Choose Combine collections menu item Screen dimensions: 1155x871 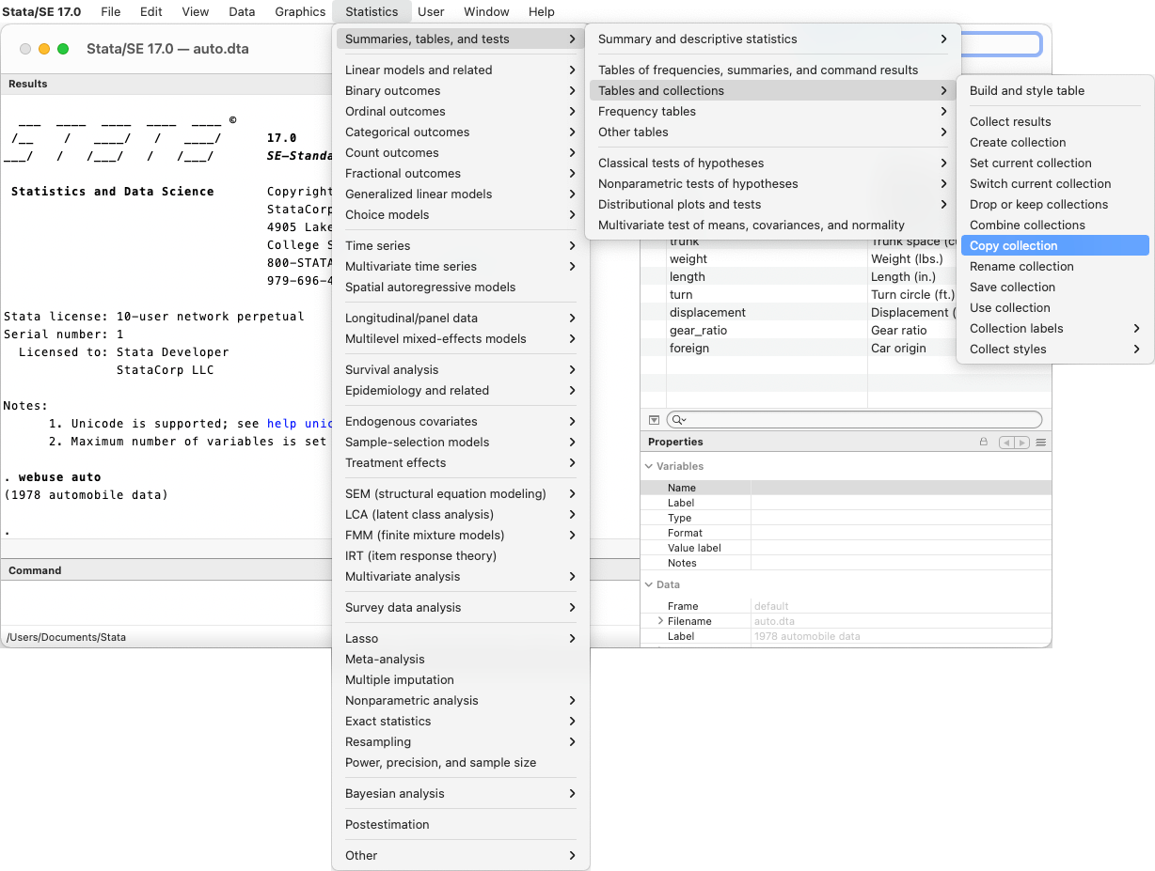pyautogui.click(x=1054, y=225)
